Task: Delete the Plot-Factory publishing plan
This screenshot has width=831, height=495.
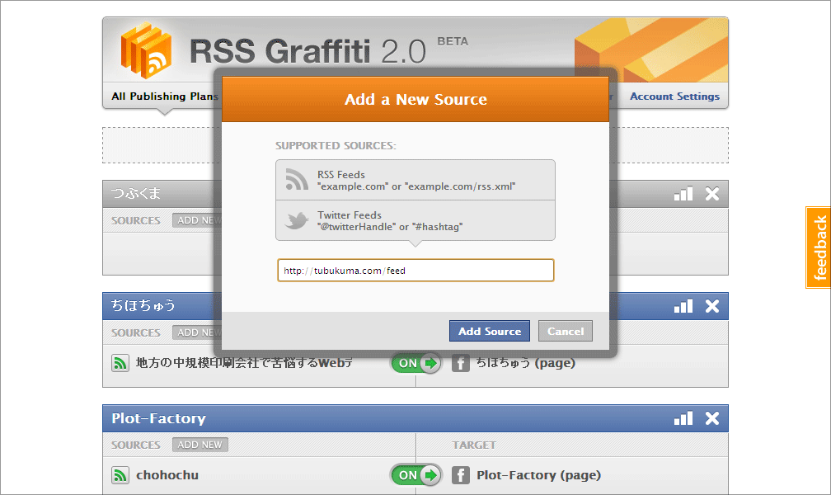Action: [711, 418]
